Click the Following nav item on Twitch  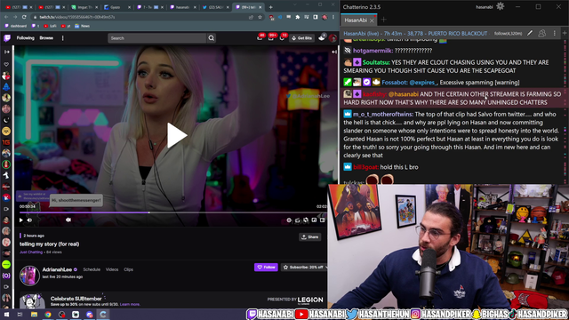(x=26, y=37)
